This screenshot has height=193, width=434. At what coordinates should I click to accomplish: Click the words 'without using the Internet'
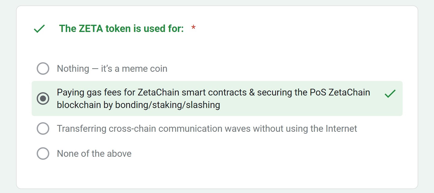pyautogui.click(x=305, y=128)
